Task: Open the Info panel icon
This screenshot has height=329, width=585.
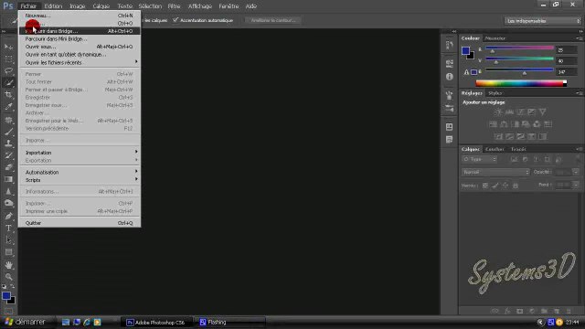Action: pyautogui.click(x=449, y=77)
